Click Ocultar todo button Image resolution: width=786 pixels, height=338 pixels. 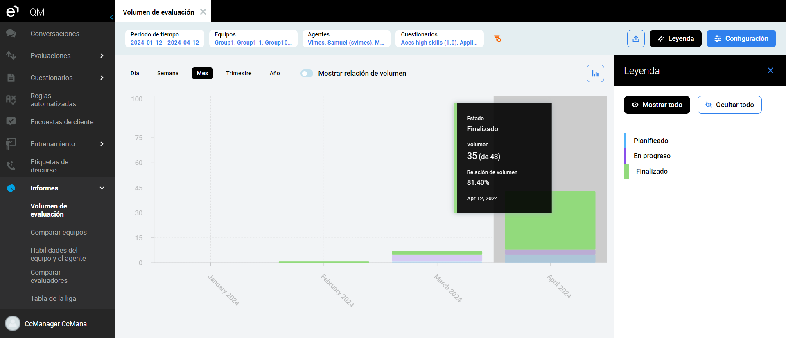(x=730, y=105)
